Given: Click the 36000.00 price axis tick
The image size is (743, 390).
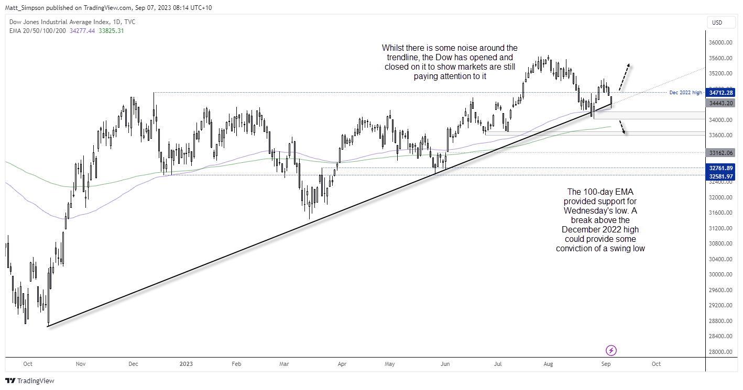Looking at the screenshot, I should coord(721,43).
